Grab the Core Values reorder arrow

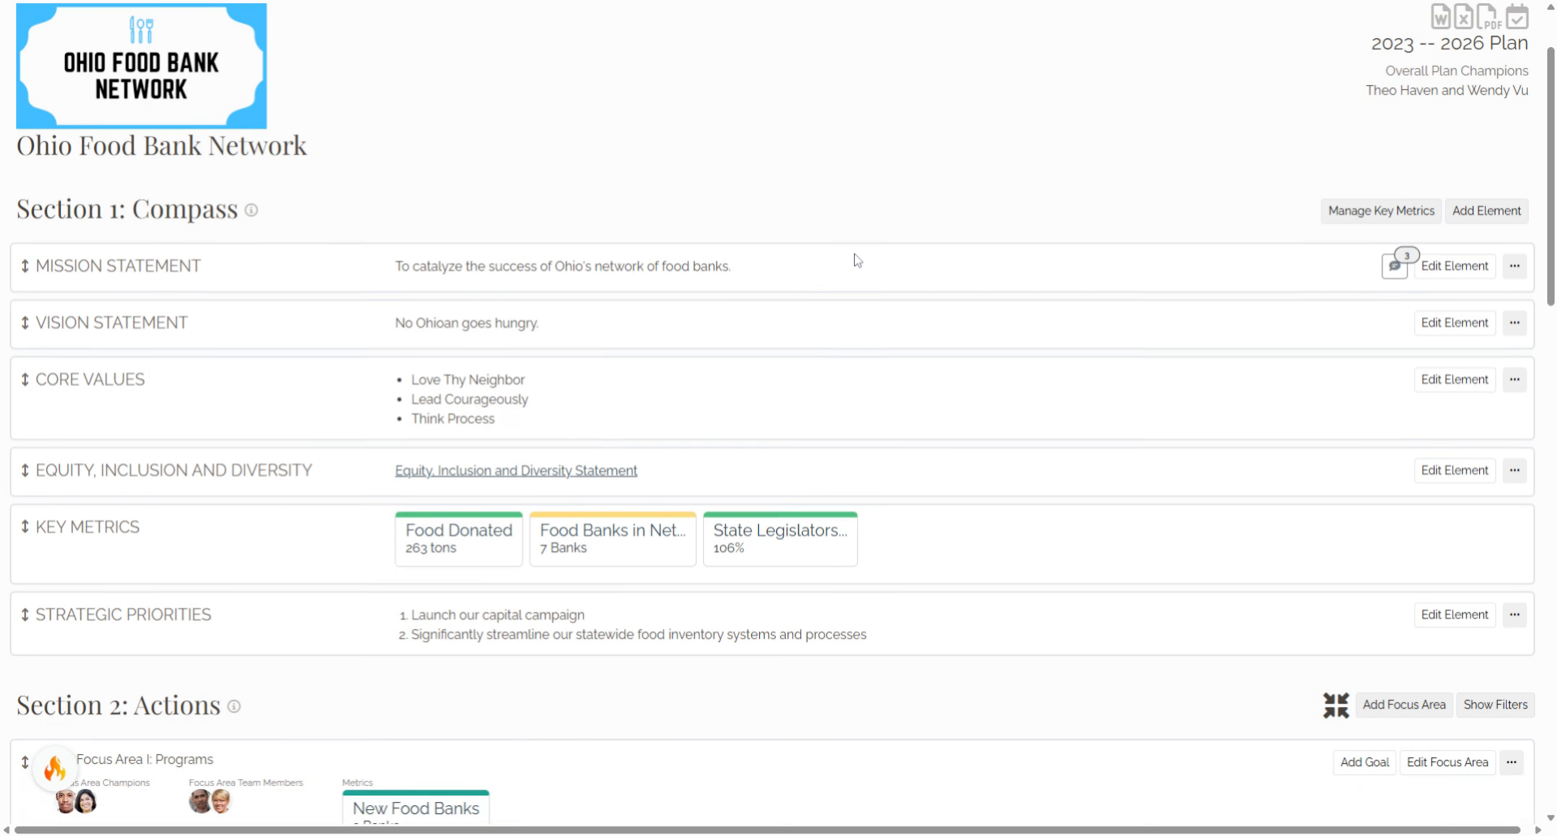25,379
